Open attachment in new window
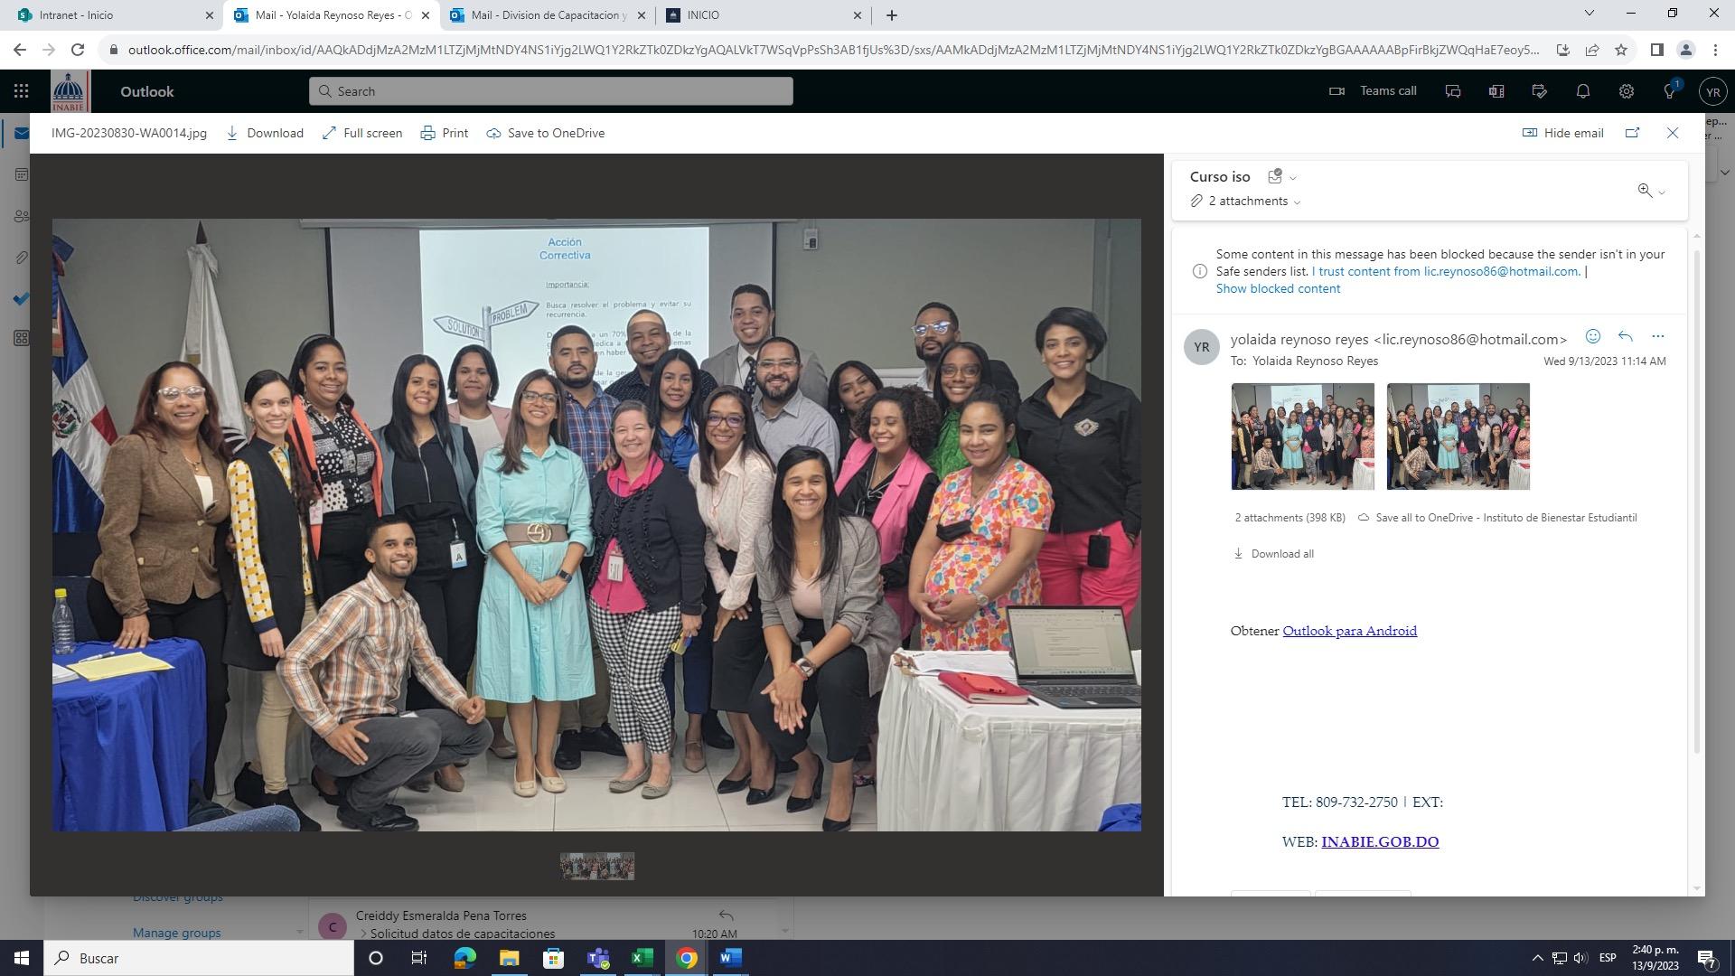The height and width of the screenshot is (976, 1735). tap(1632, 133)
